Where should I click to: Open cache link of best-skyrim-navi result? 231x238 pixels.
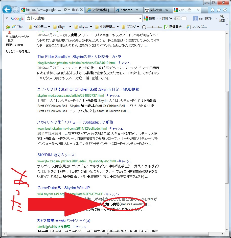click(x=116, y=128)
